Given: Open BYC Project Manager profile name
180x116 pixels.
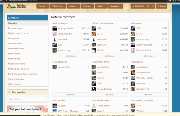Looking at the screenshot, I should click(69, 111).
